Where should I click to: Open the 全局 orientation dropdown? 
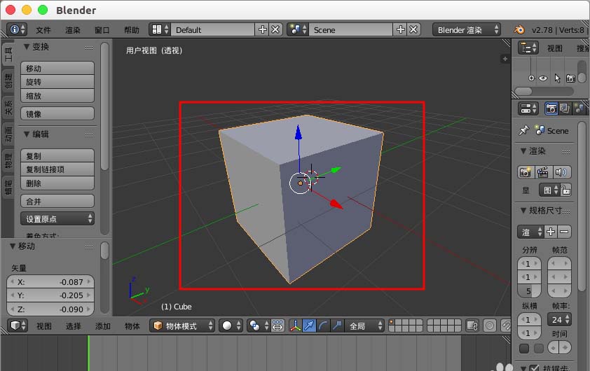click(364, 325)
